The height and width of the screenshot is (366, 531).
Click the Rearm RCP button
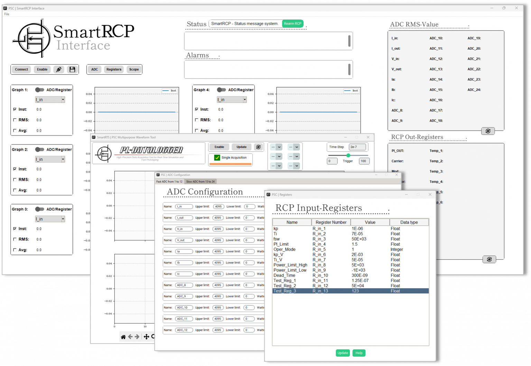292,24
